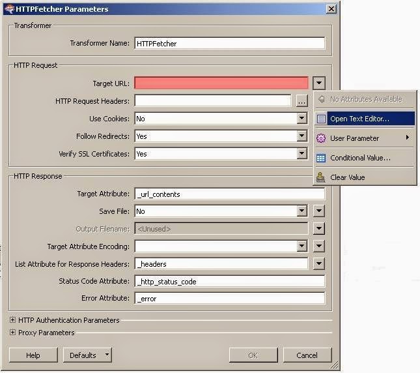Click the Error Attribute _error field

230,299
